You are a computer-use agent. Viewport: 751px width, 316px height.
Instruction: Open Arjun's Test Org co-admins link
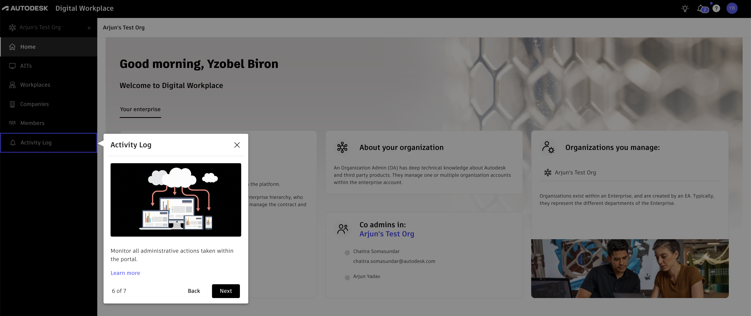[x=386, y=234]
